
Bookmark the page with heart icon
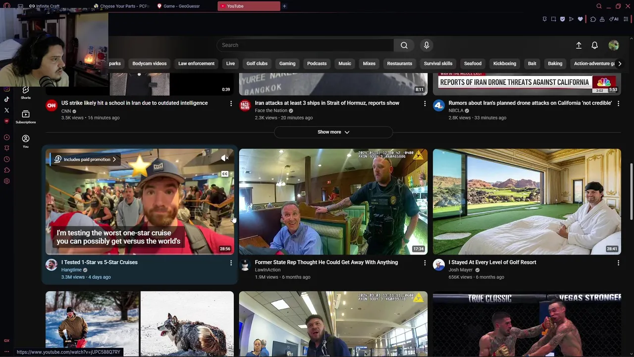(581, 19)
